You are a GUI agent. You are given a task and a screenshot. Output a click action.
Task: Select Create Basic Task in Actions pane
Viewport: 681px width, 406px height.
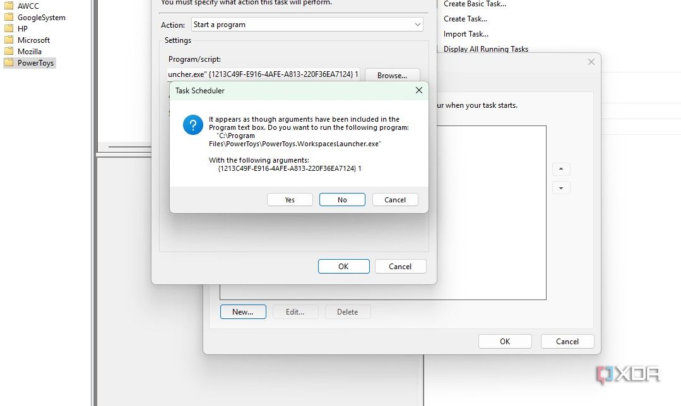(475, 4)
